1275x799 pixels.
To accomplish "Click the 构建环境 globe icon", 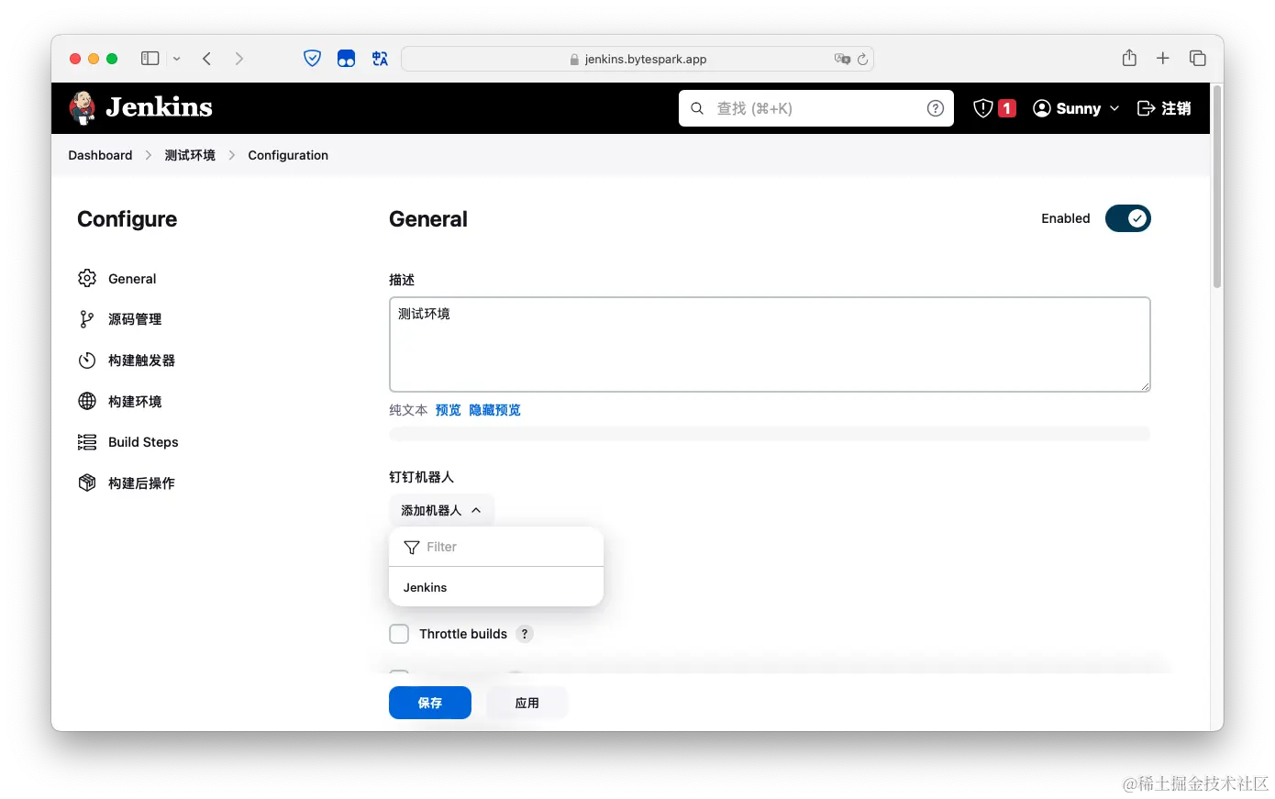I will coord(87,401).
